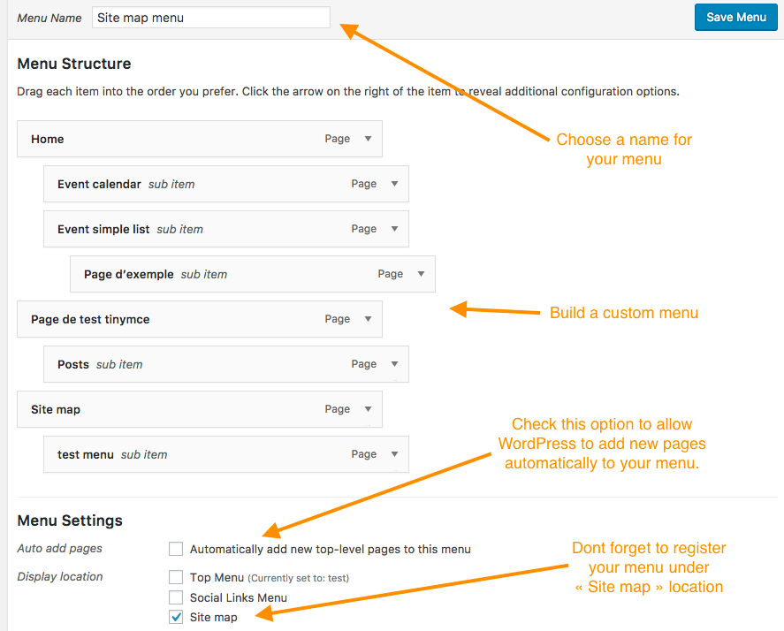Expand the Posts sub item arrow
The image size is (784, 631).
pos(394,364)
